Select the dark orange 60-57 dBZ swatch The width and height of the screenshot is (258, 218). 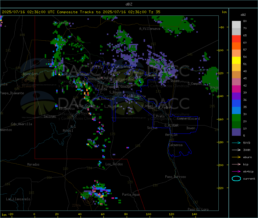[x=236, y=46]
